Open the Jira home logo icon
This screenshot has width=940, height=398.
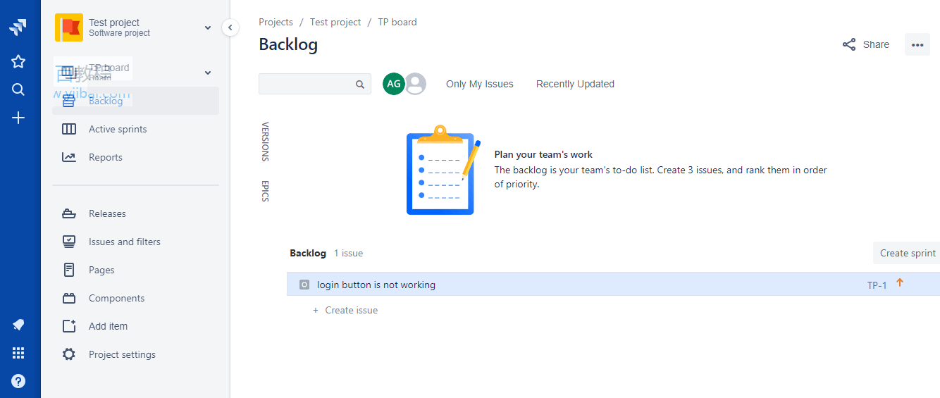pos(18,28)
